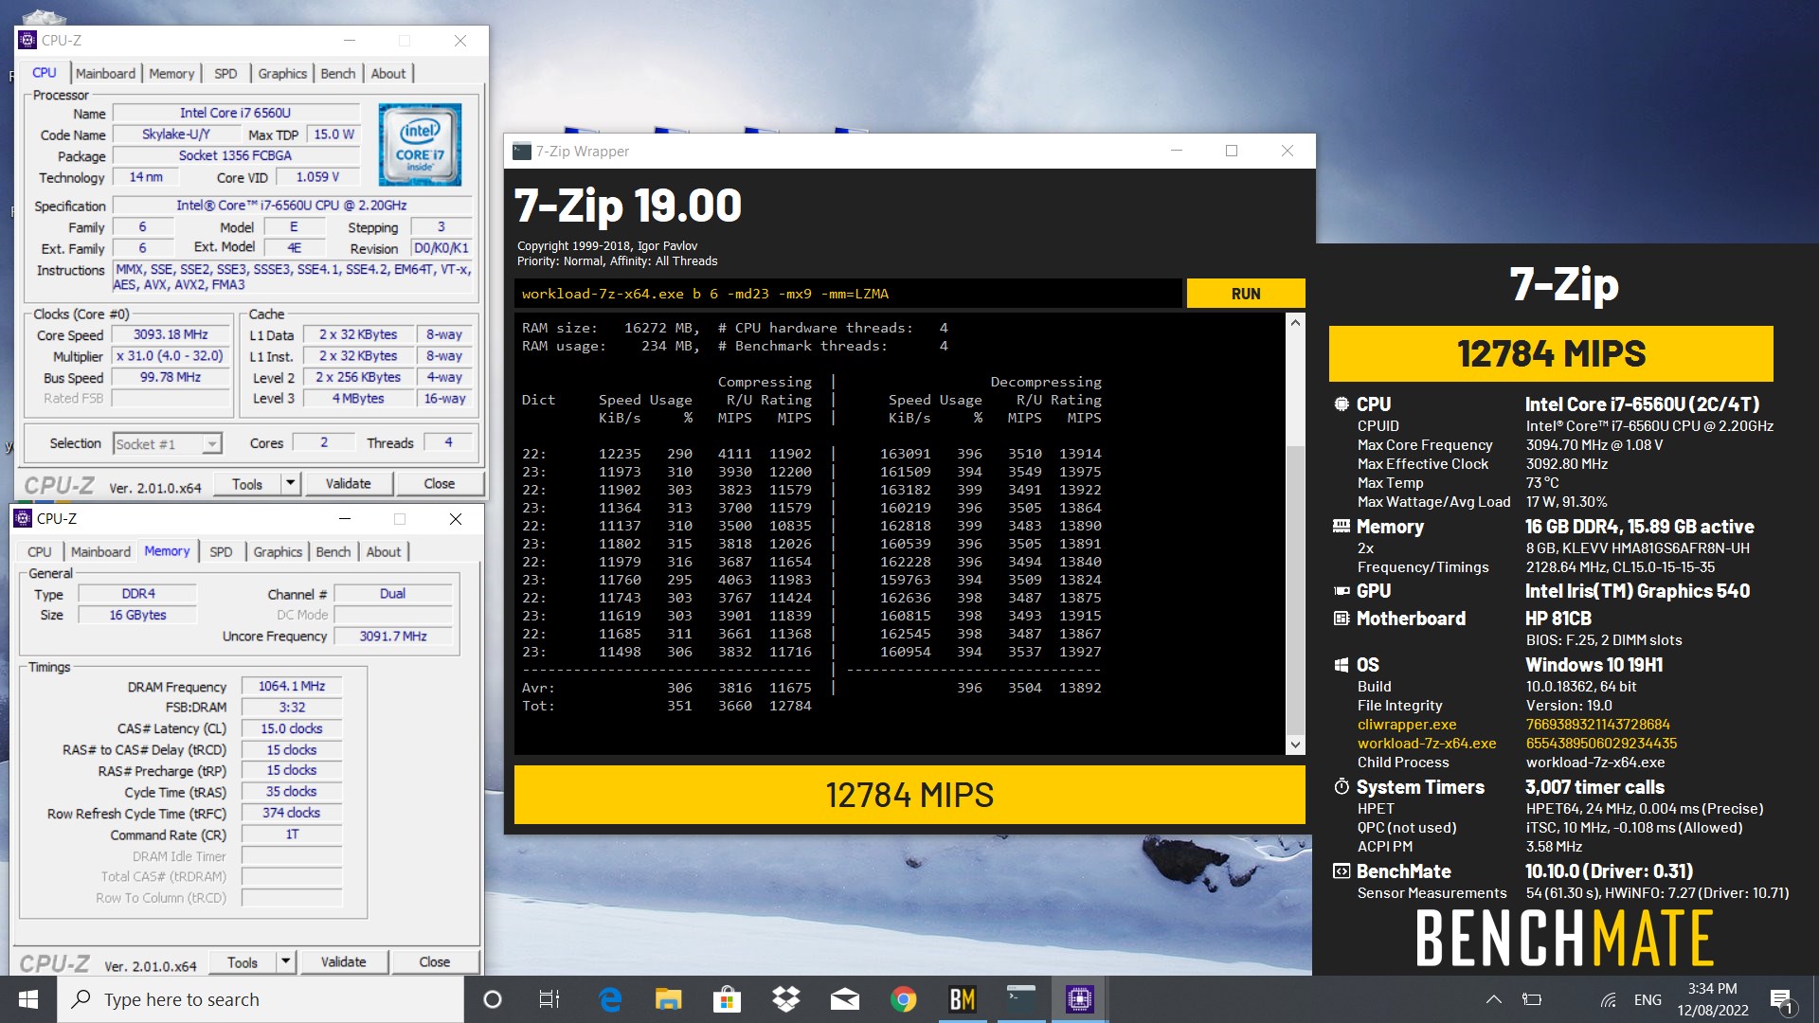
Task: Expand Tools dropdown arrow in top CPU-Z window
Action: tap(291, 483)
